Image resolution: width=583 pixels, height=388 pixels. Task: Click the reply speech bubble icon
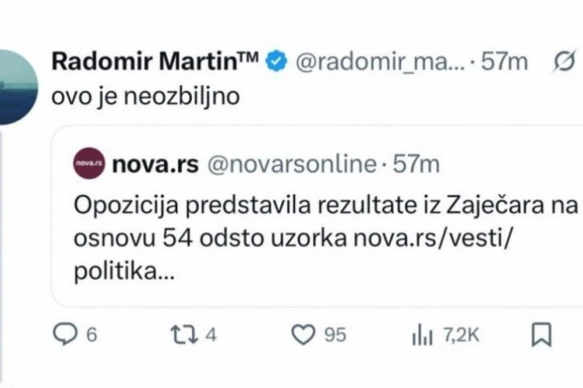tap(68, 336)
